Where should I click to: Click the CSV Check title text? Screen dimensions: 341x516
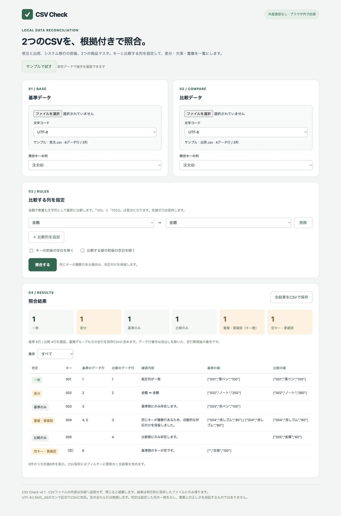click(51, 15)
